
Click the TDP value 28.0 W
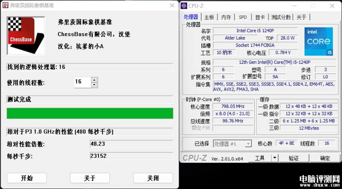(x=287, y=38)
